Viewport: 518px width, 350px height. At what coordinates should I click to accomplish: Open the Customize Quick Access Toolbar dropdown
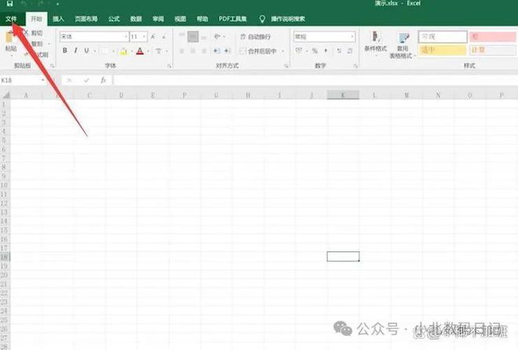[58, 4]
